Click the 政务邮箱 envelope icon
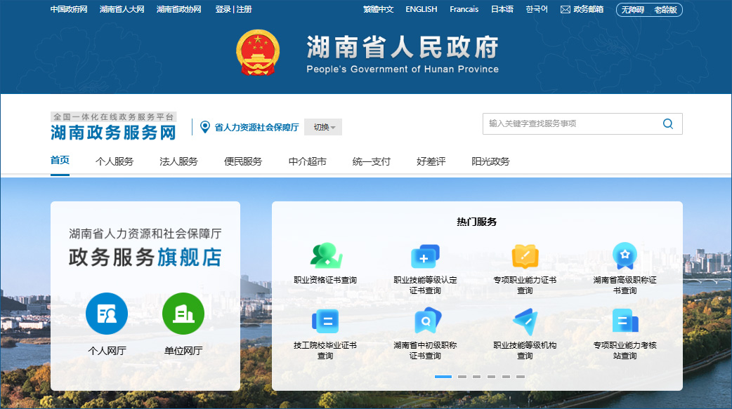Viewport: 732px width, 409px height. 565,9
